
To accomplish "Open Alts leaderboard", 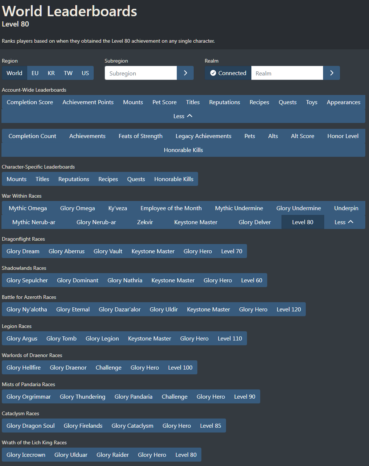I will (x=273, y=136).
